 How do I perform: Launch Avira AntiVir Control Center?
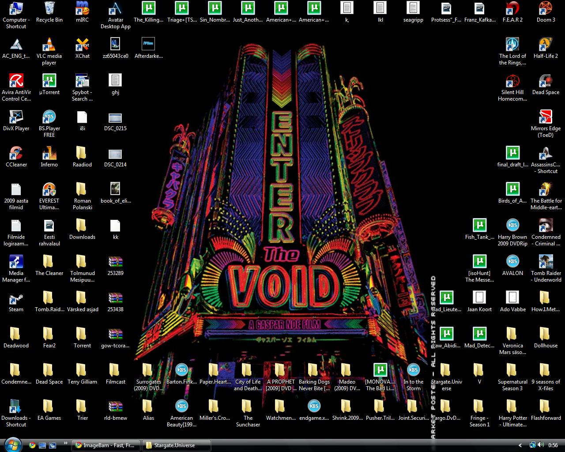[x=16, y=88]
